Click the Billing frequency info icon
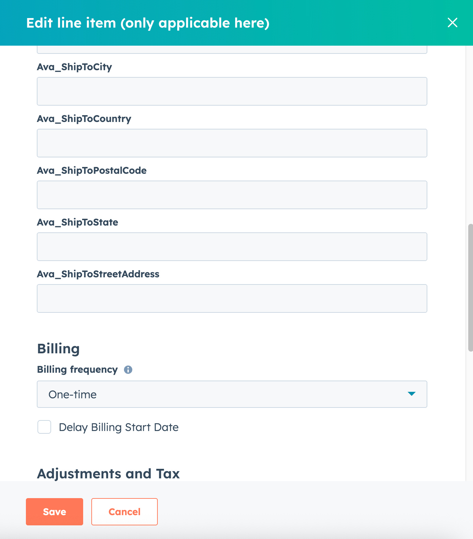The image size is (473, 539). point(128,370)
